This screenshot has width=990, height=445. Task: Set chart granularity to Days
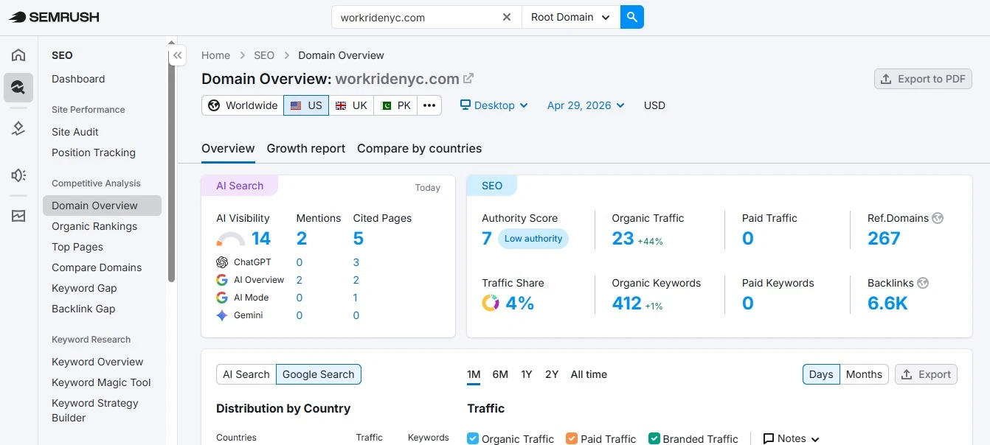tap(821, 374)
